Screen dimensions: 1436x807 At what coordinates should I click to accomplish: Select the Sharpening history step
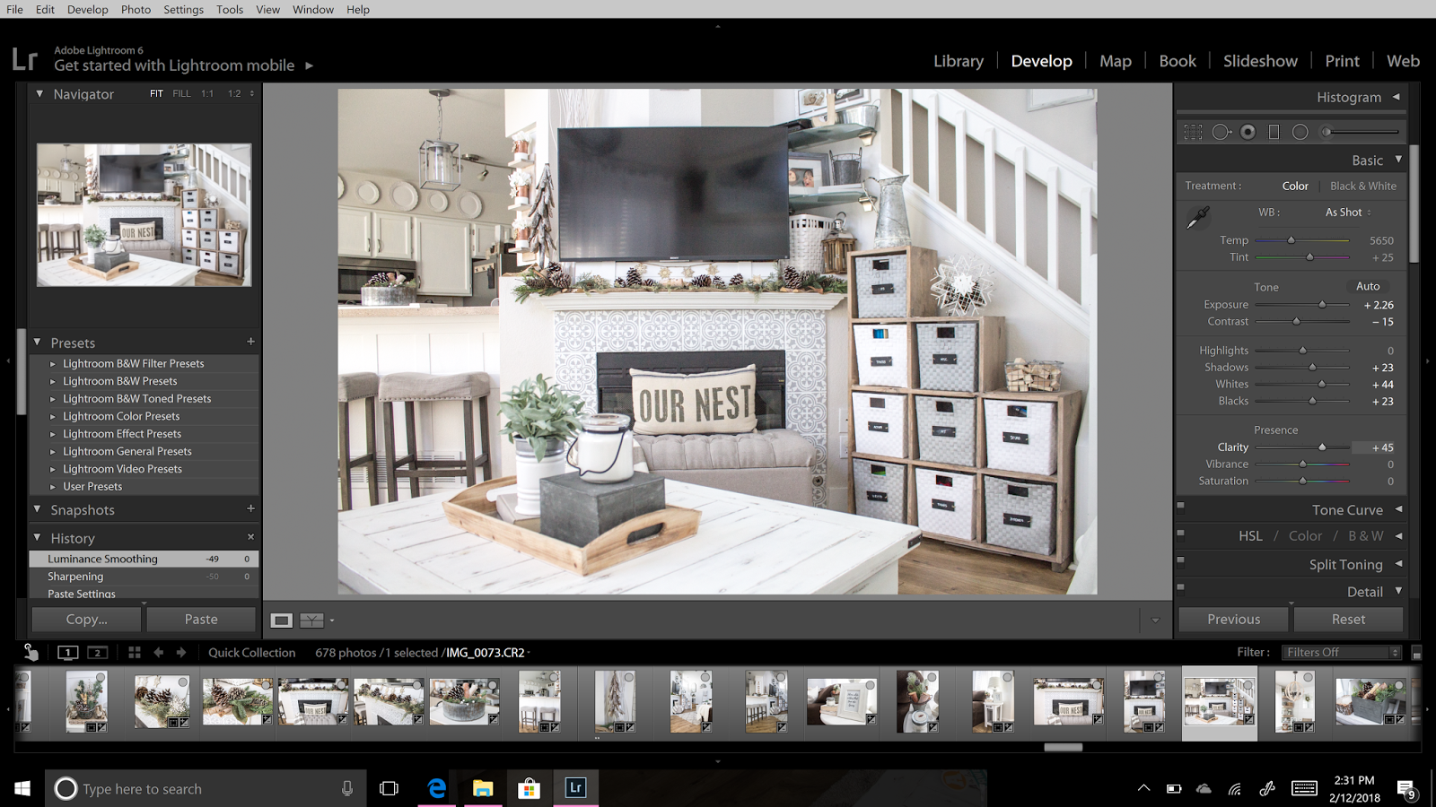[x=75, y=577]
